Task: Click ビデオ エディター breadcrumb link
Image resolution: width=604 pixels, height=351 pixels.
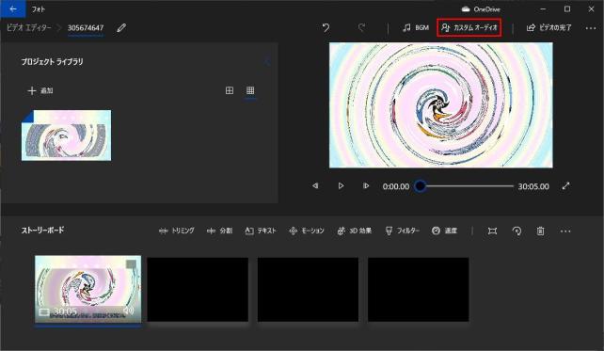Action: point(29,27)
